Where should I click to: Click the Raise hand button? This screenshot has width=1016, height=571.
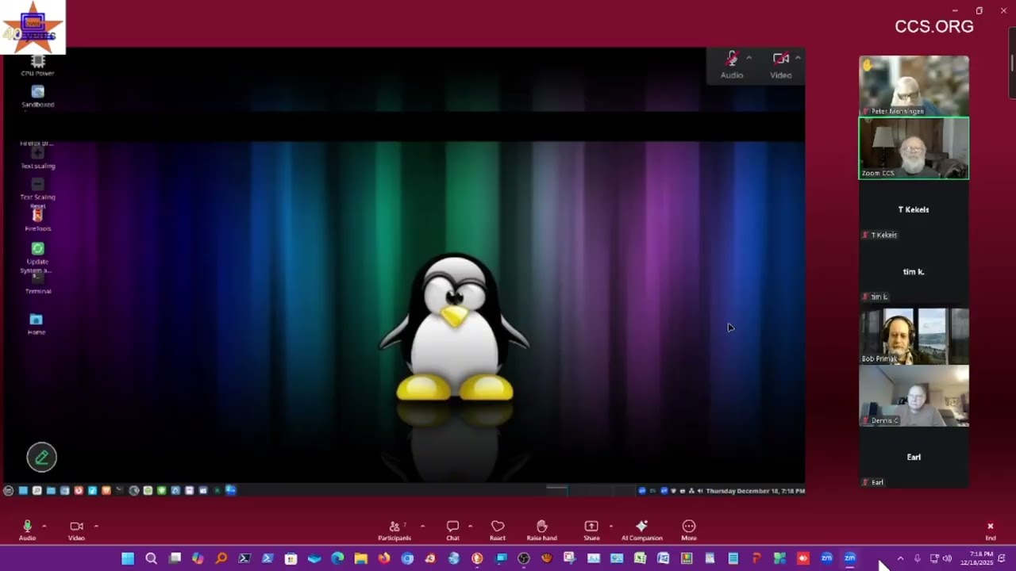[542, 530]
